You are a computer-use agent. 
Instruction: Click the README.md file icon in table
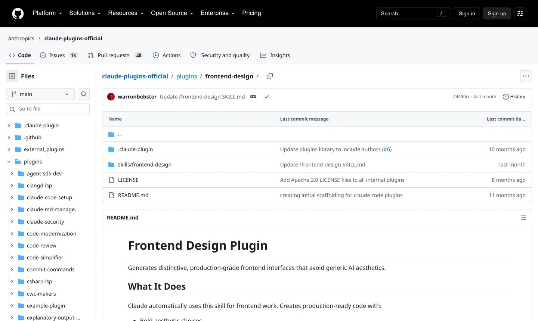pyautogui.click(x=111, y=195)
